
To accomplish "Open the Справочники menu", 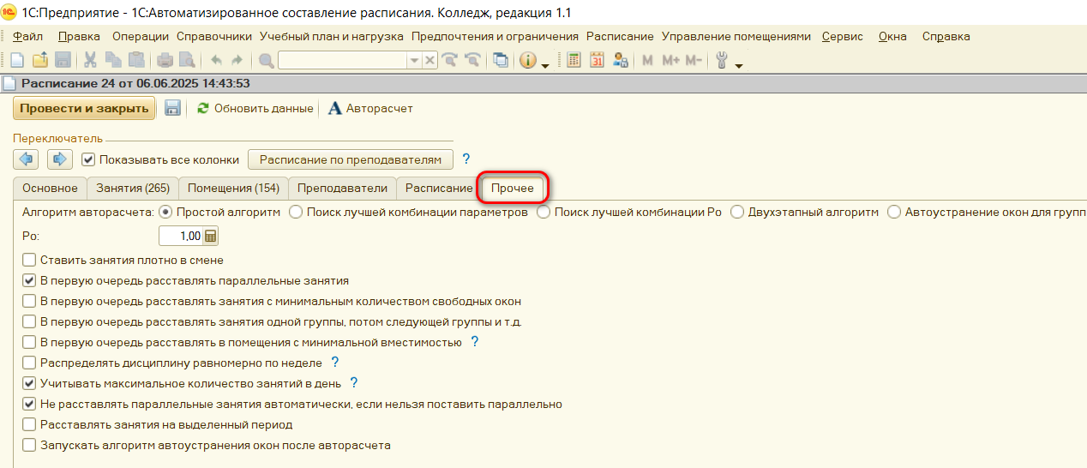I will [214, 36].
